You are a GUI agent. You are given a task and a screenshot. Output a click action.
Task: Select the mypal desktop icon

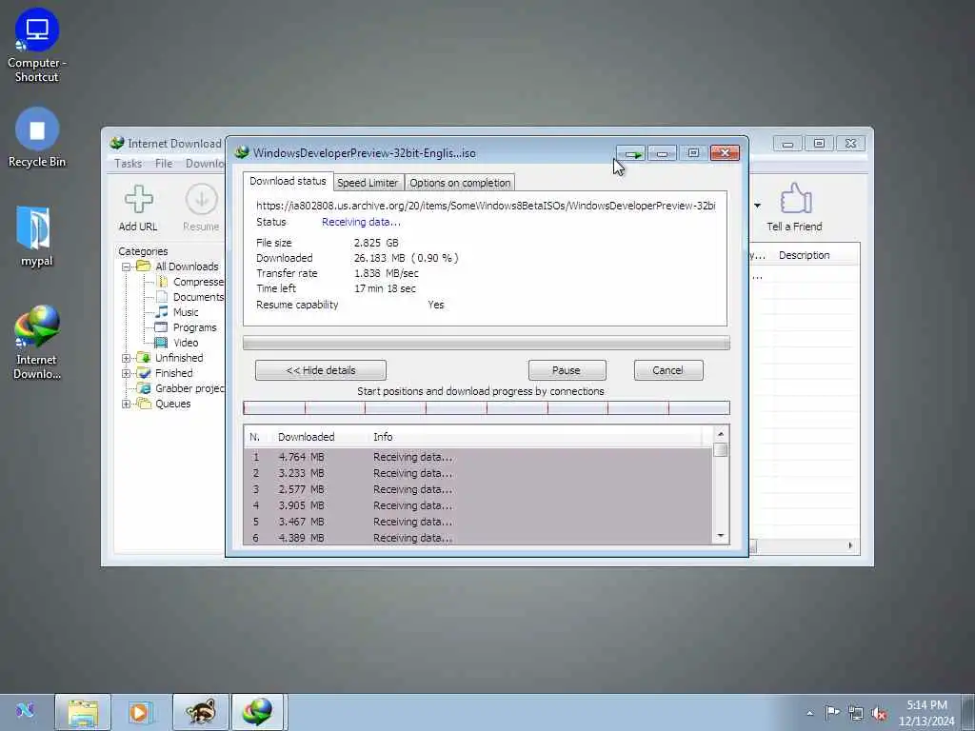(x=36, y=237)
